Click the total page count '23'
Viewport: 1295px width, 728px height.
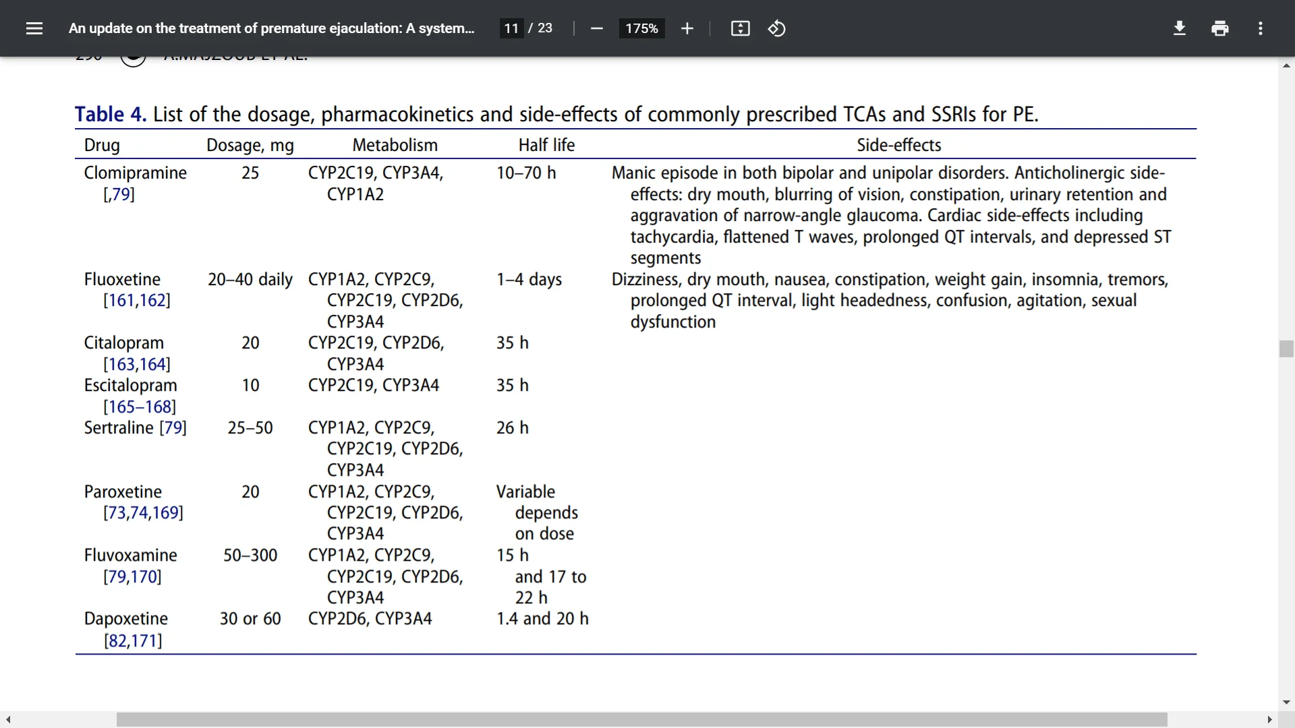click(x=545, y=28)
